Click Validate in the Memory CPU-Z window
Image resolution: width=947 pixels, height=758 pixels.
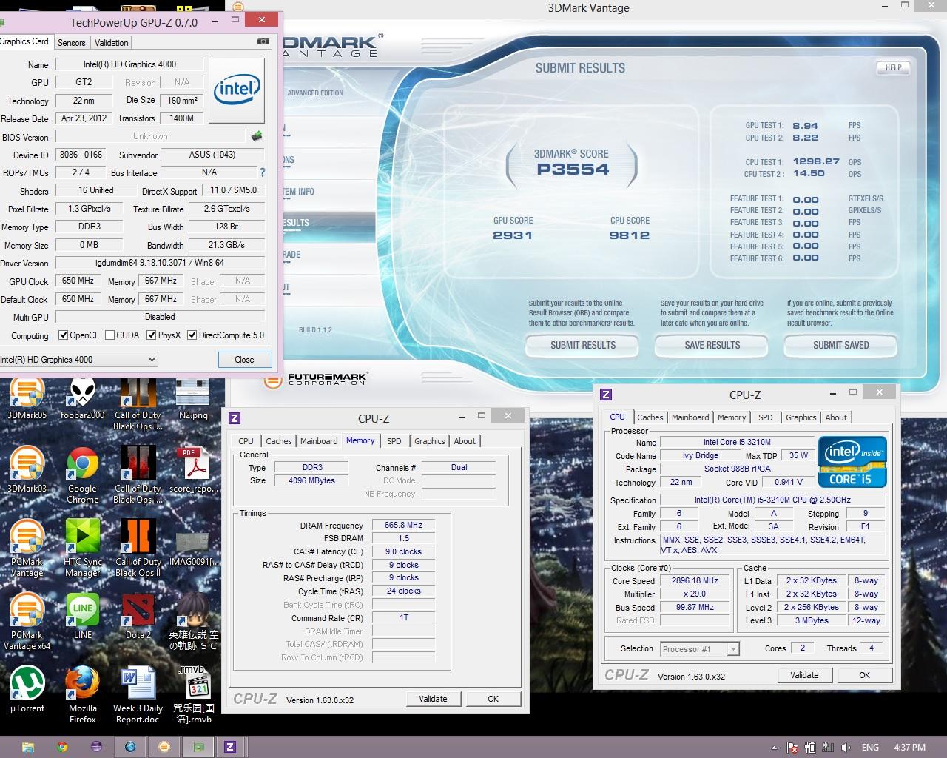[x=433, y=699]
